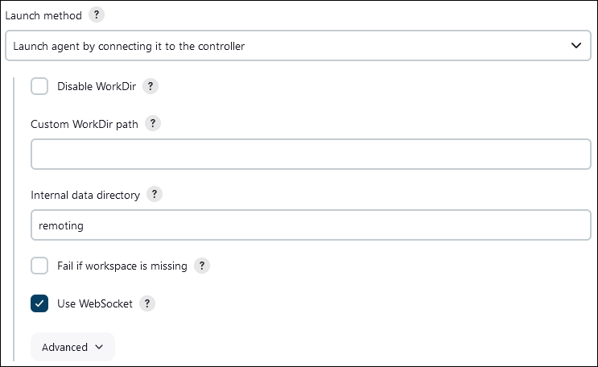Click the 'Launch method' heading label
This screenshot has width=598, height=367.
pyautogui.click(x=43, y=15)
